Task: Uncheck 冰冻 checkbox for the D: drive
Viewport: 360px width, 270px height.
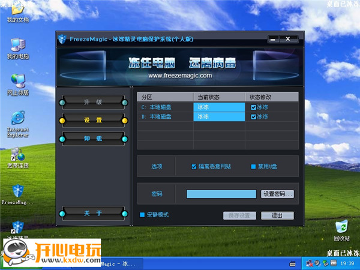Action: click(253, 116)
